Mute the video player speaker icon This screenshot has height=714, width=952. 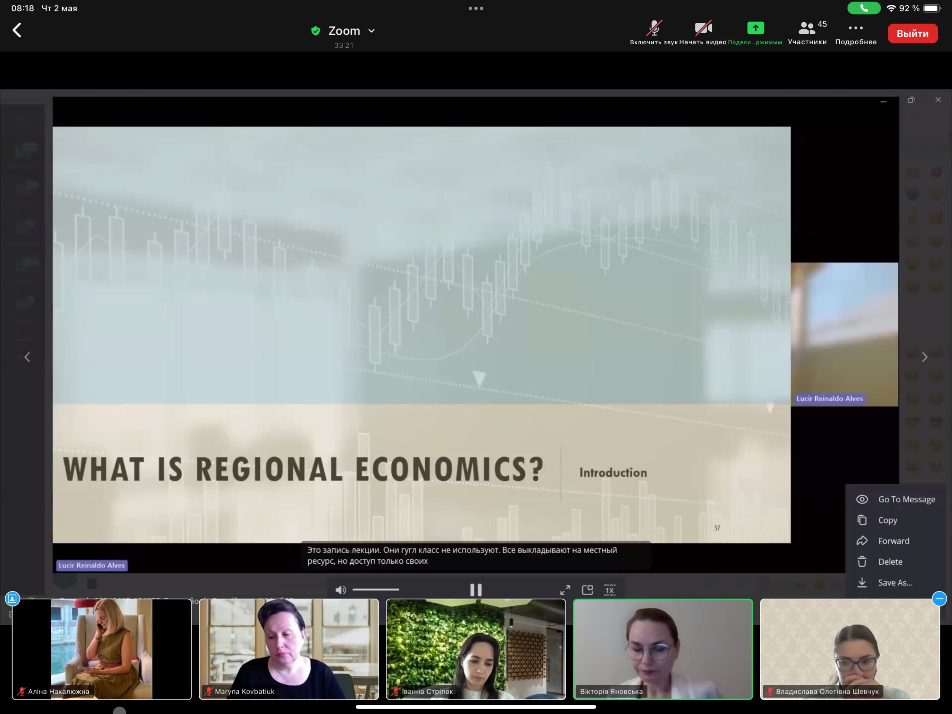click(340, 590)
